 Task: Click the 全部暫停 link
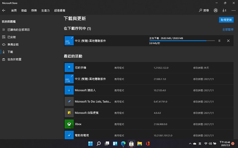click(x=228, y=30)
